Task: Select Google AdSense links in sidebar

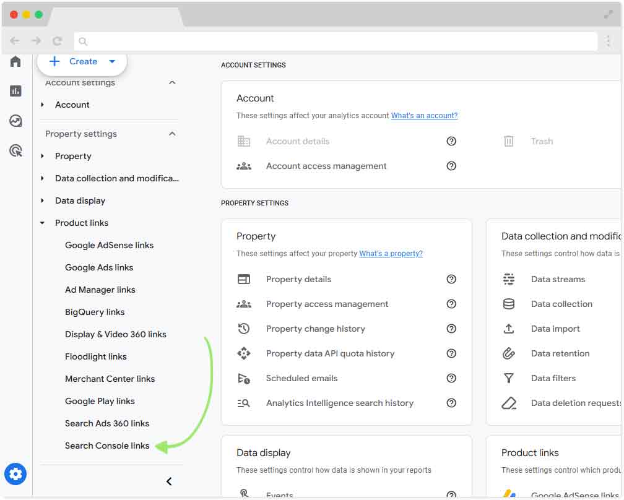Action: (x=109, y=245)
